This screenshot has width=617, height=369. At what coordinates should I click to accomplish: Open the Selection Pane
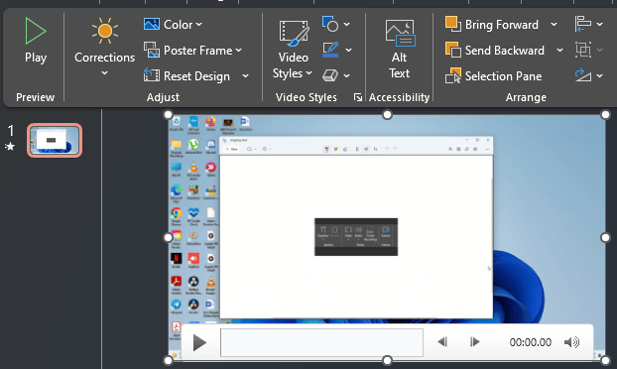click(x=493, y=76)
